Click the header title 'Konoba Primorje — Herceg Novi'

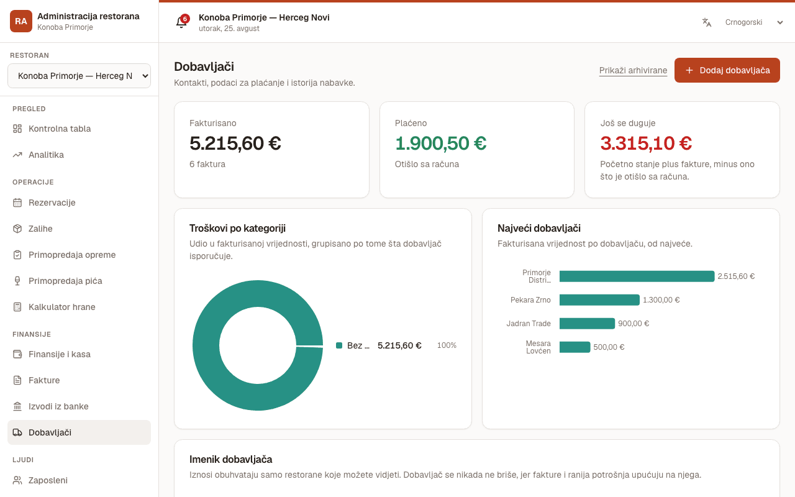click(x=264, y=17)
